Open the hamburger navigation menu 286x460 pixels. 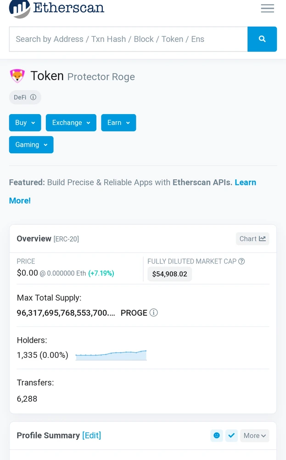pyautogui.click(x=267, y=8)
